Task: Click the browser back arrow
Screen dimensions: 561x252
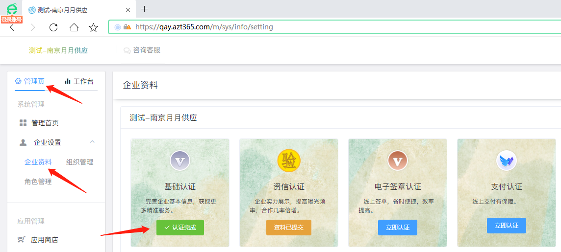Action: click(x=12, y=27)
